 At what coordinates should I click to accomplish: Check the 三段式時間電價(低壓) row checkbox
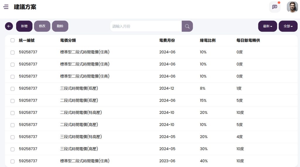point(13,89)
